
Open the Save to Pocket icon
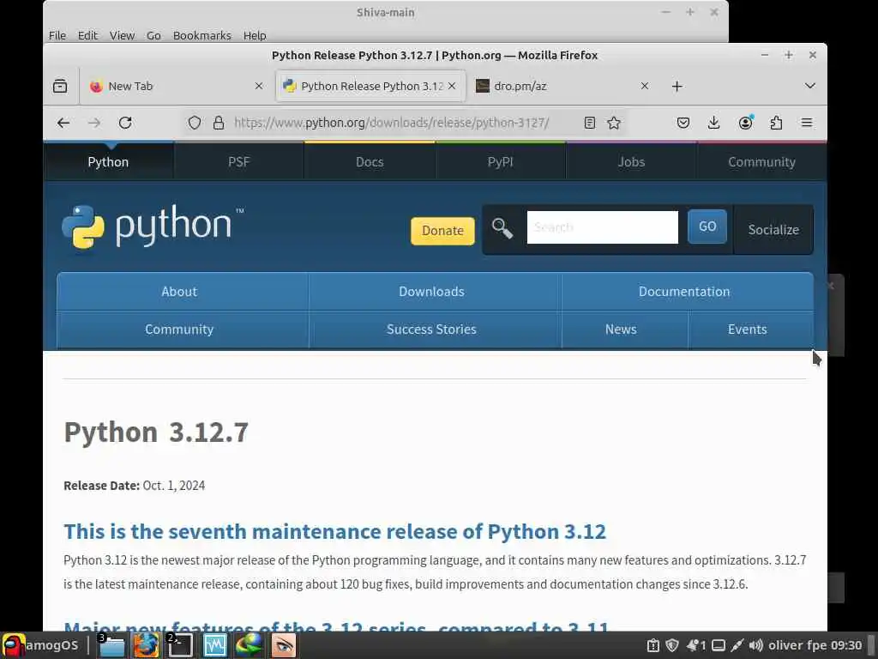683,123
